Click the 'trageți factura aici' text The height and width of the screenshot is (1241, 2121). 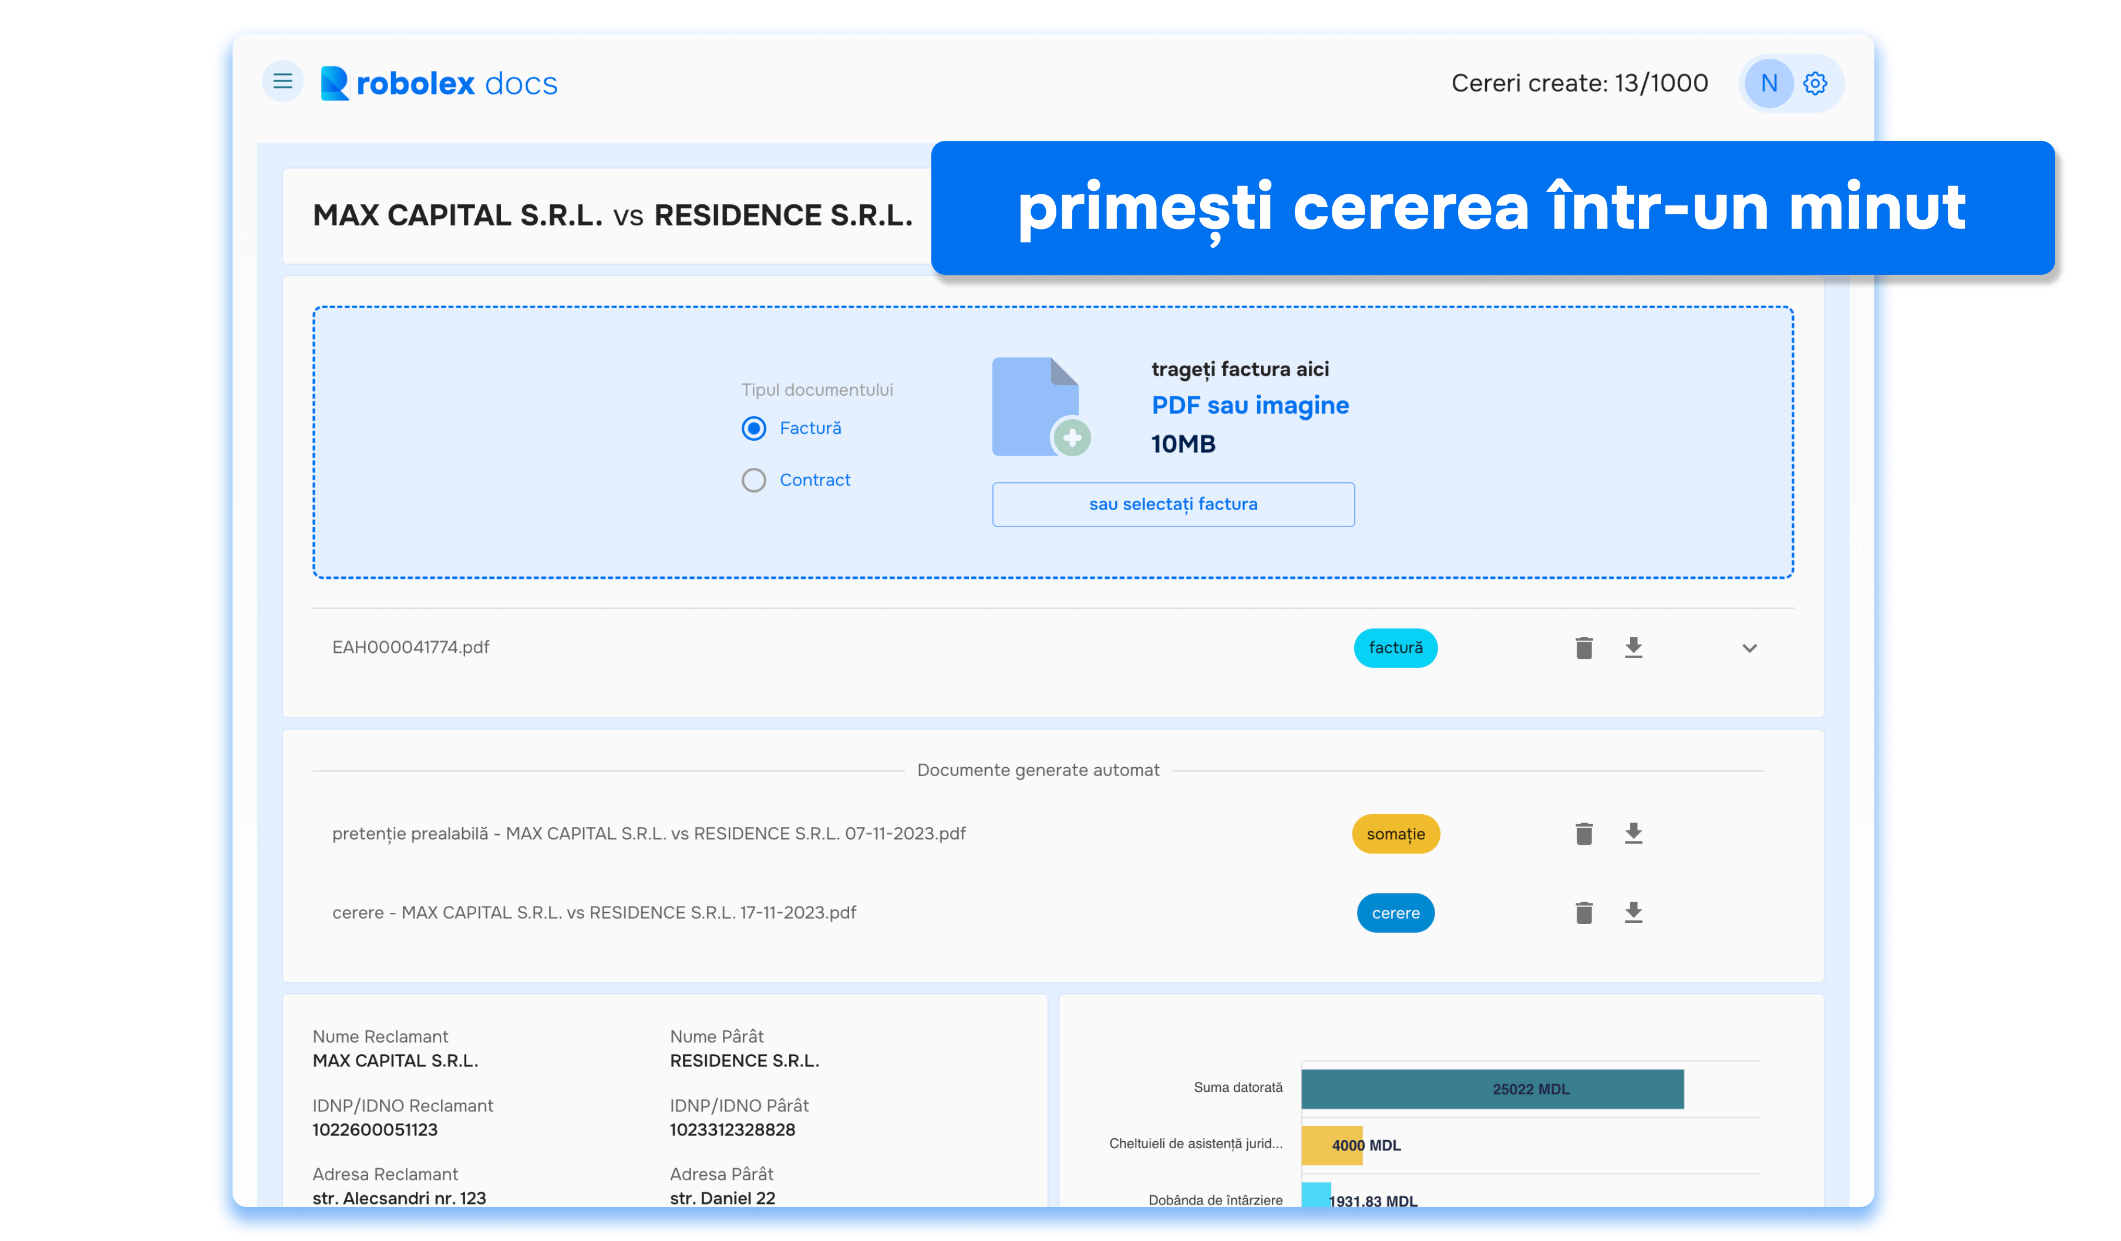(x=1240, y=369)
